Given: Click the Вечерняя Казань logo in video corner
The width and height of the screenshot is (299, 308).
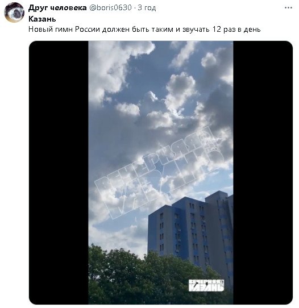Looking at the screenshot, I should pyautogui.click(x=206, y=285).
